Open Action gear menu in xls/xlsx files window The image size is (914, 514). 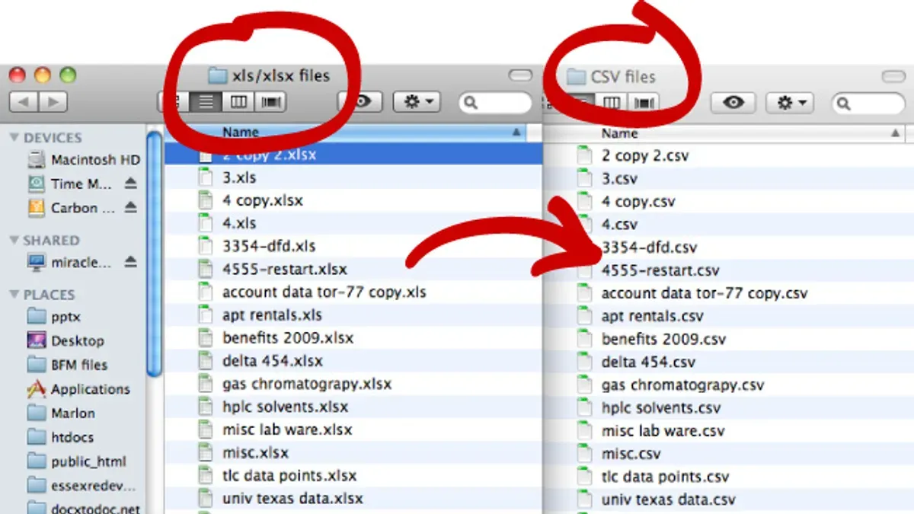[417, 101]
